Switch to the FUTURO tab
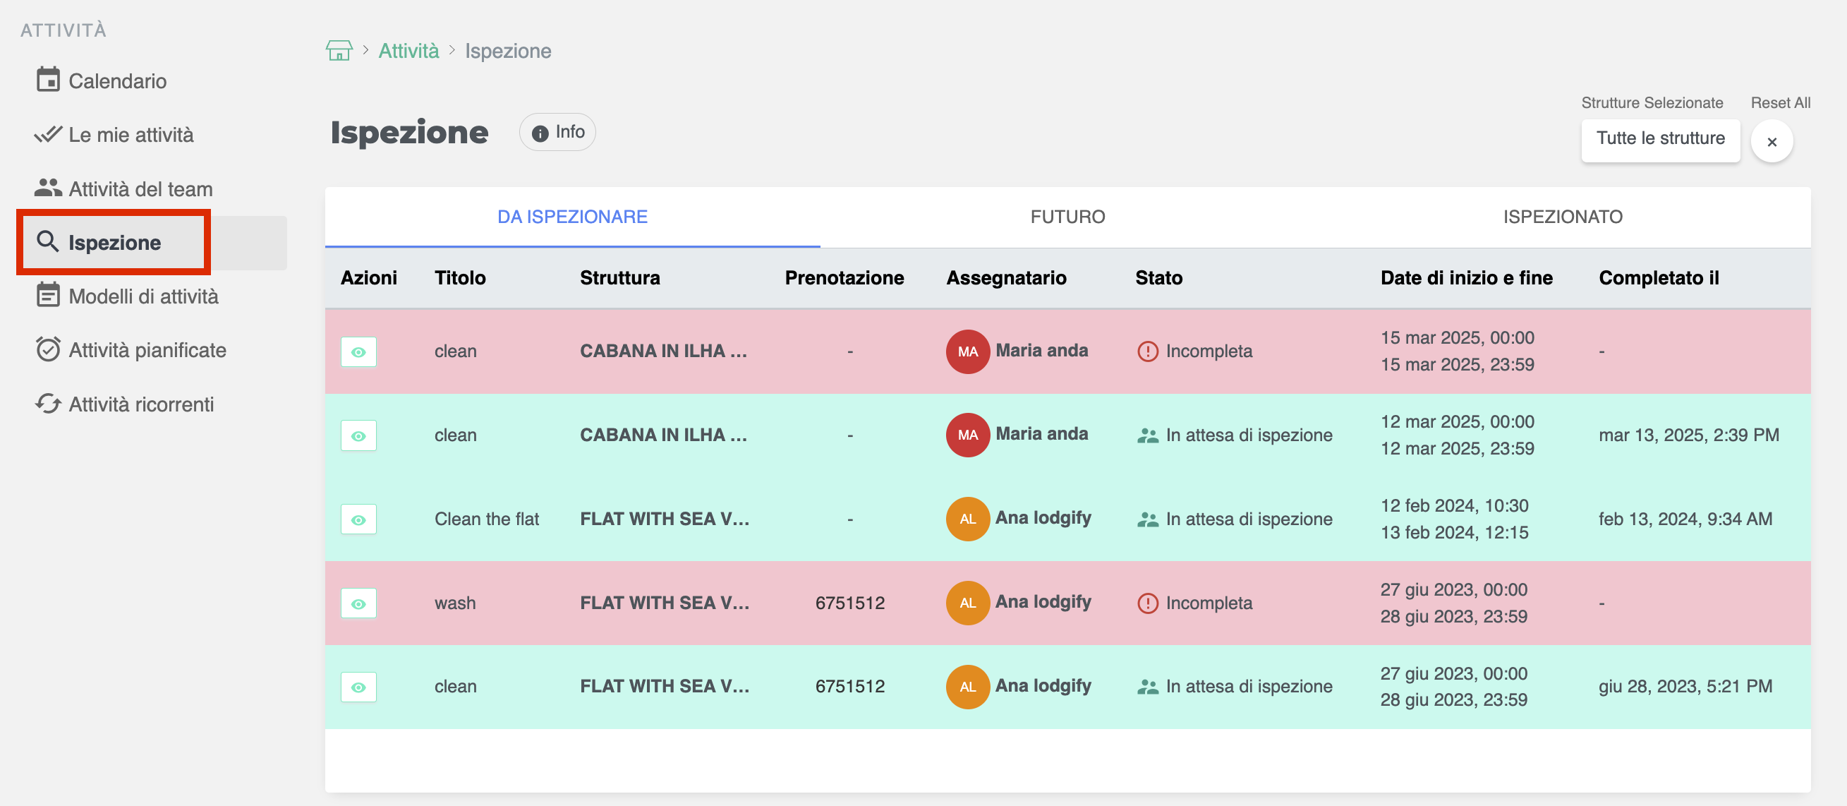The image size is (1847, 806). point(1067,217)
